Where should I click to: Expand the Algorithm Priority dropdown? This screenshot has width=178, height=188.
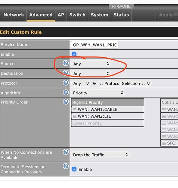[x=98, y=93]
